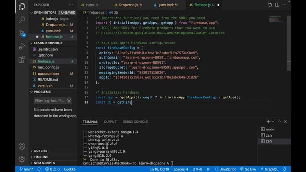
Task: Open Source Control view with badge
Action: click(22, 33)
